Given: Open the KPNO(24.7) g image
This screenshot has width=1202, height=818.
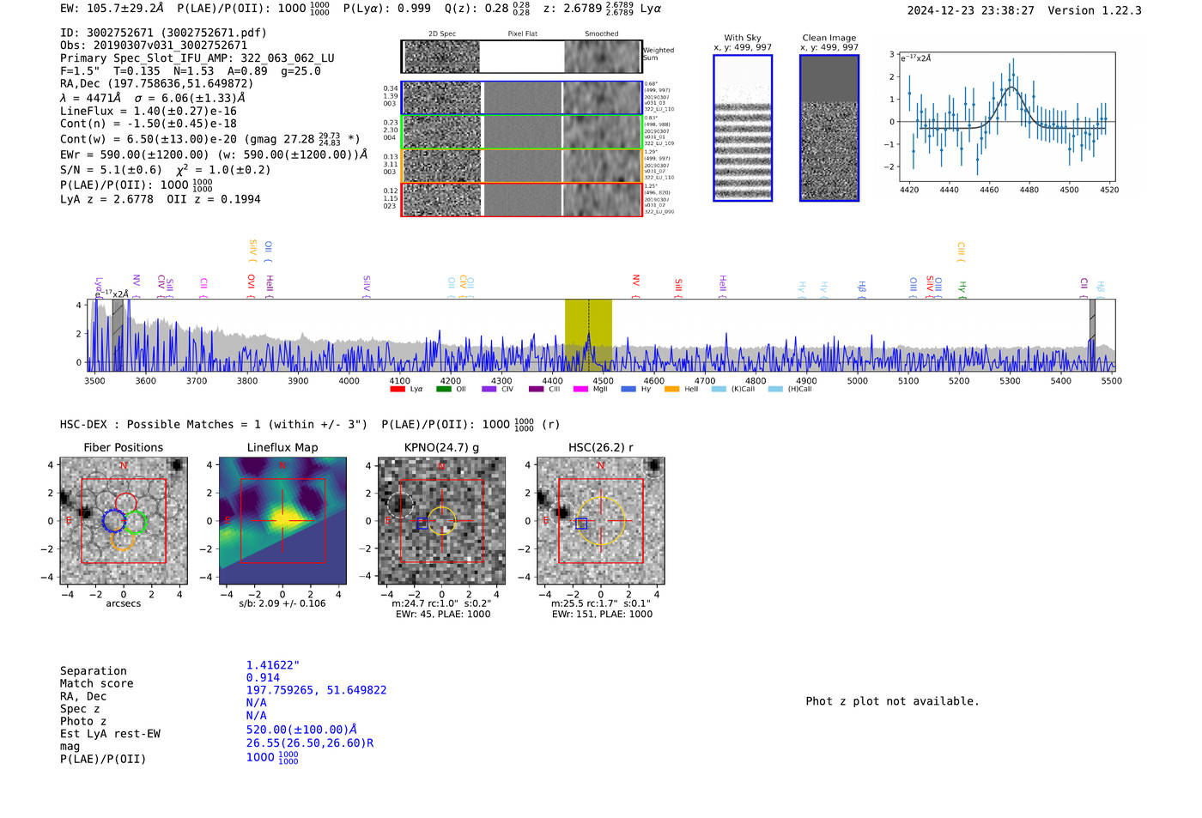Looking at the screenshot, I should 441,521.
